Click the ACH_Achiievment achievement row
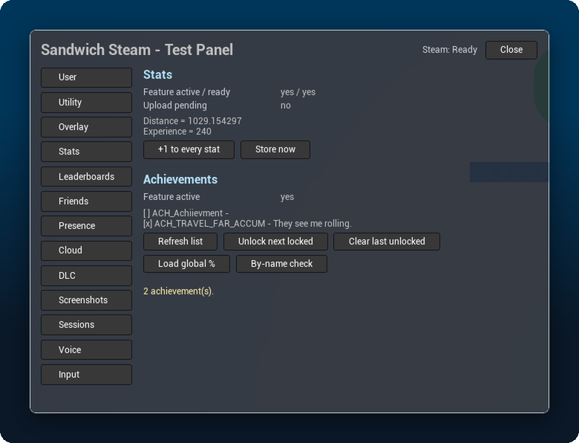 coord(186,213)
